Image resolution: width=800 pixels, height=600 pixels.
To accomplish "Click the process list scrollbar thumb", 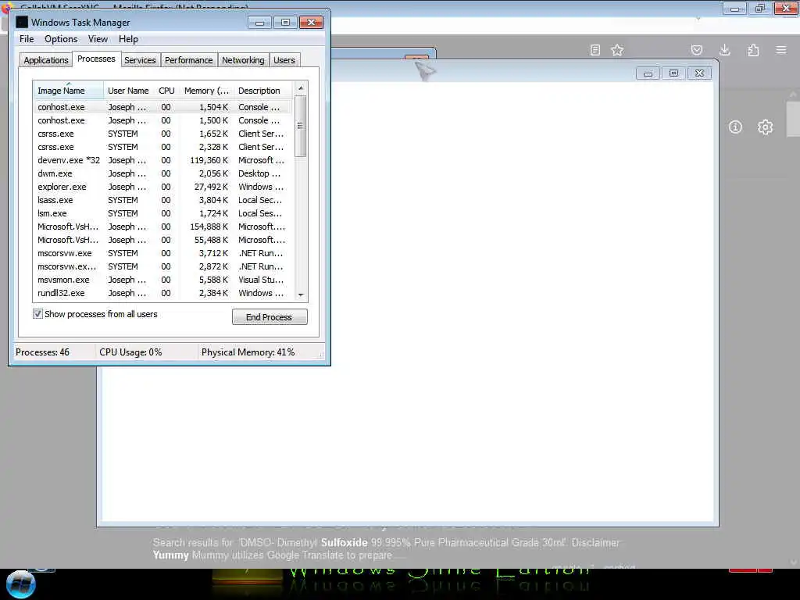I will (x=301, y=126).
